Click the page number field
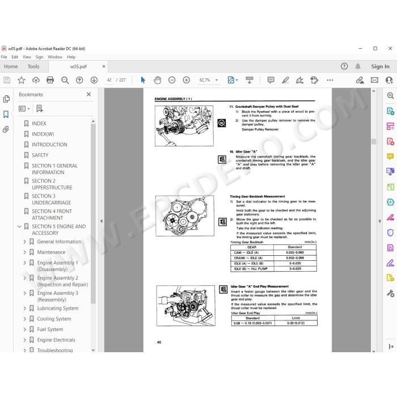 [x=109, y=81]
